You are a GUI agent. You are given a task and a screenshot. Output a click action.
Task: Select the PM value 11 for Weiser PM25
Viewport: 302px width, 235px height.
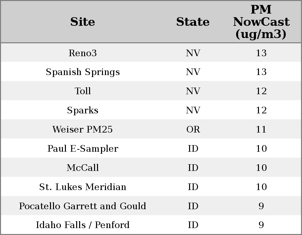[x=261, y=130]
